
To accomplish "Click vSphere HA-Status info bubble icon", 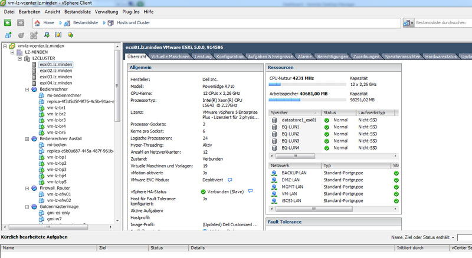I will (250, 191).
